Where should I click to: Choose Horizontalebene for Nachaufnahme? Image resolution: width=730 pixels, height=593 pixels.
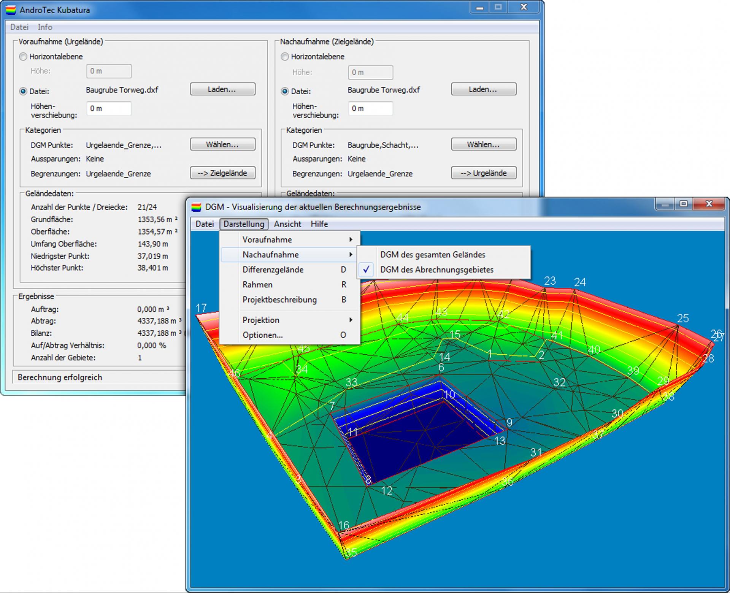[285, 57]
